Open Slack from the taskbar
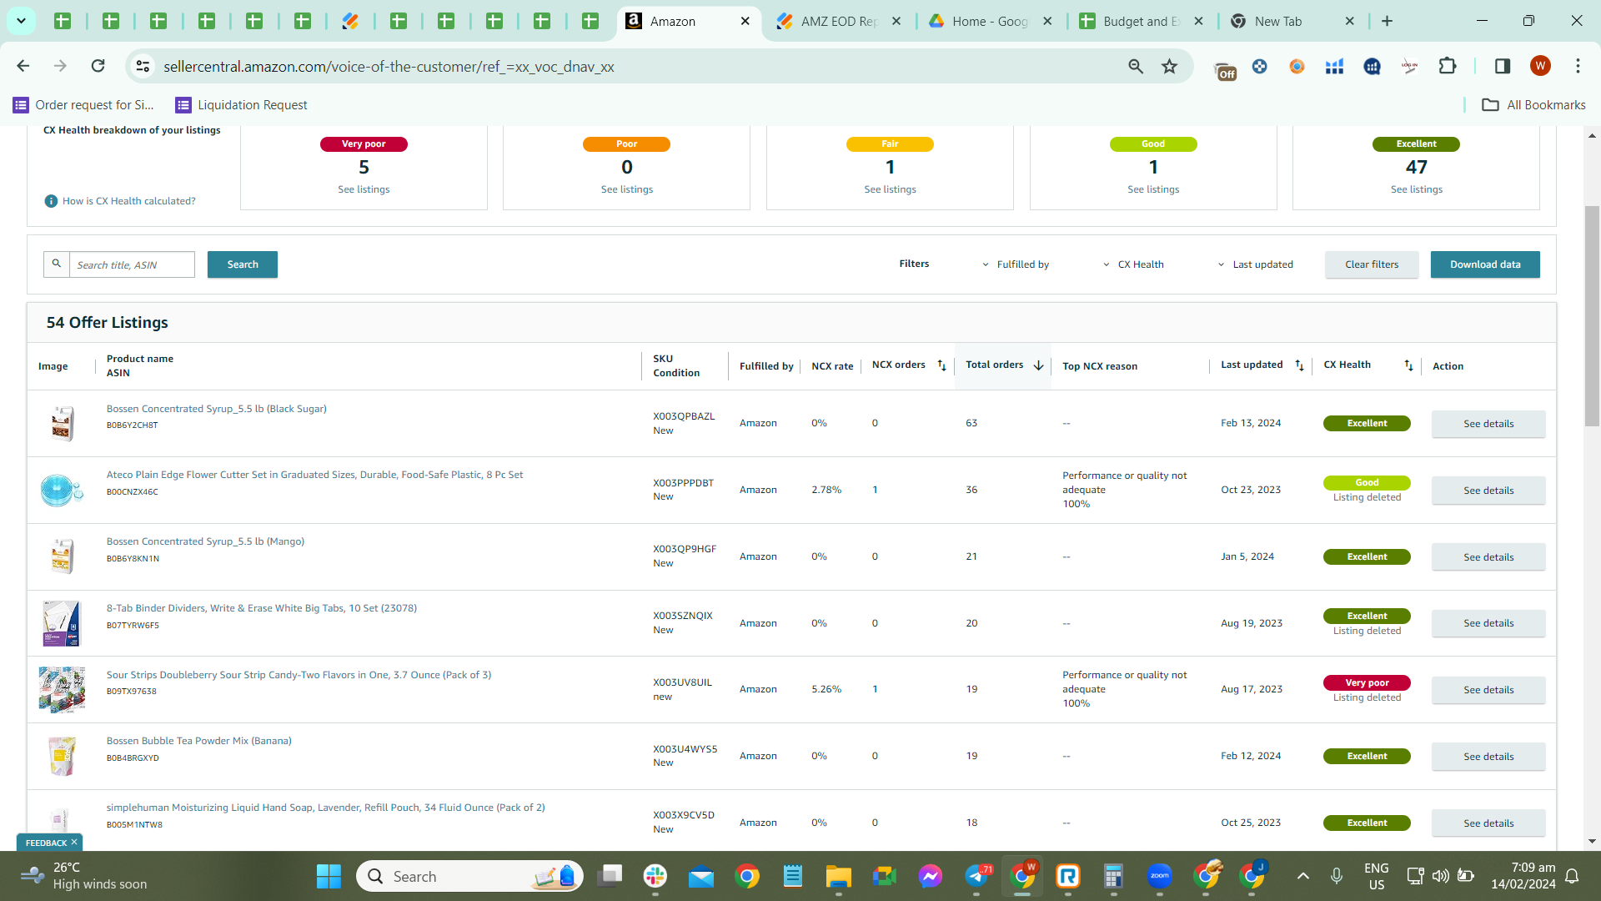 tap(655, 876)
